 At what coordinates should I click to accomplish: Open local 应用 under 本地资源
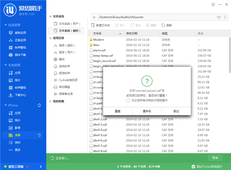click(15, 73)
